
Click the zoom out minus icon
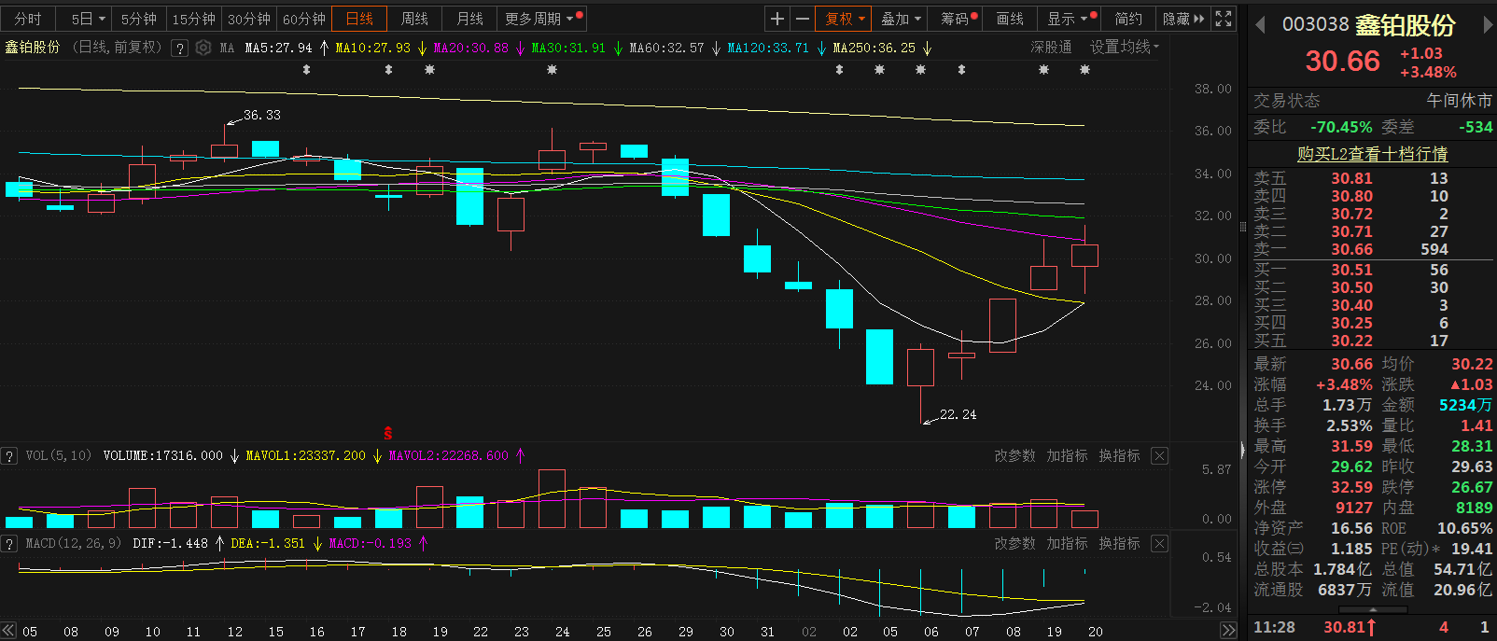(802, 19)
